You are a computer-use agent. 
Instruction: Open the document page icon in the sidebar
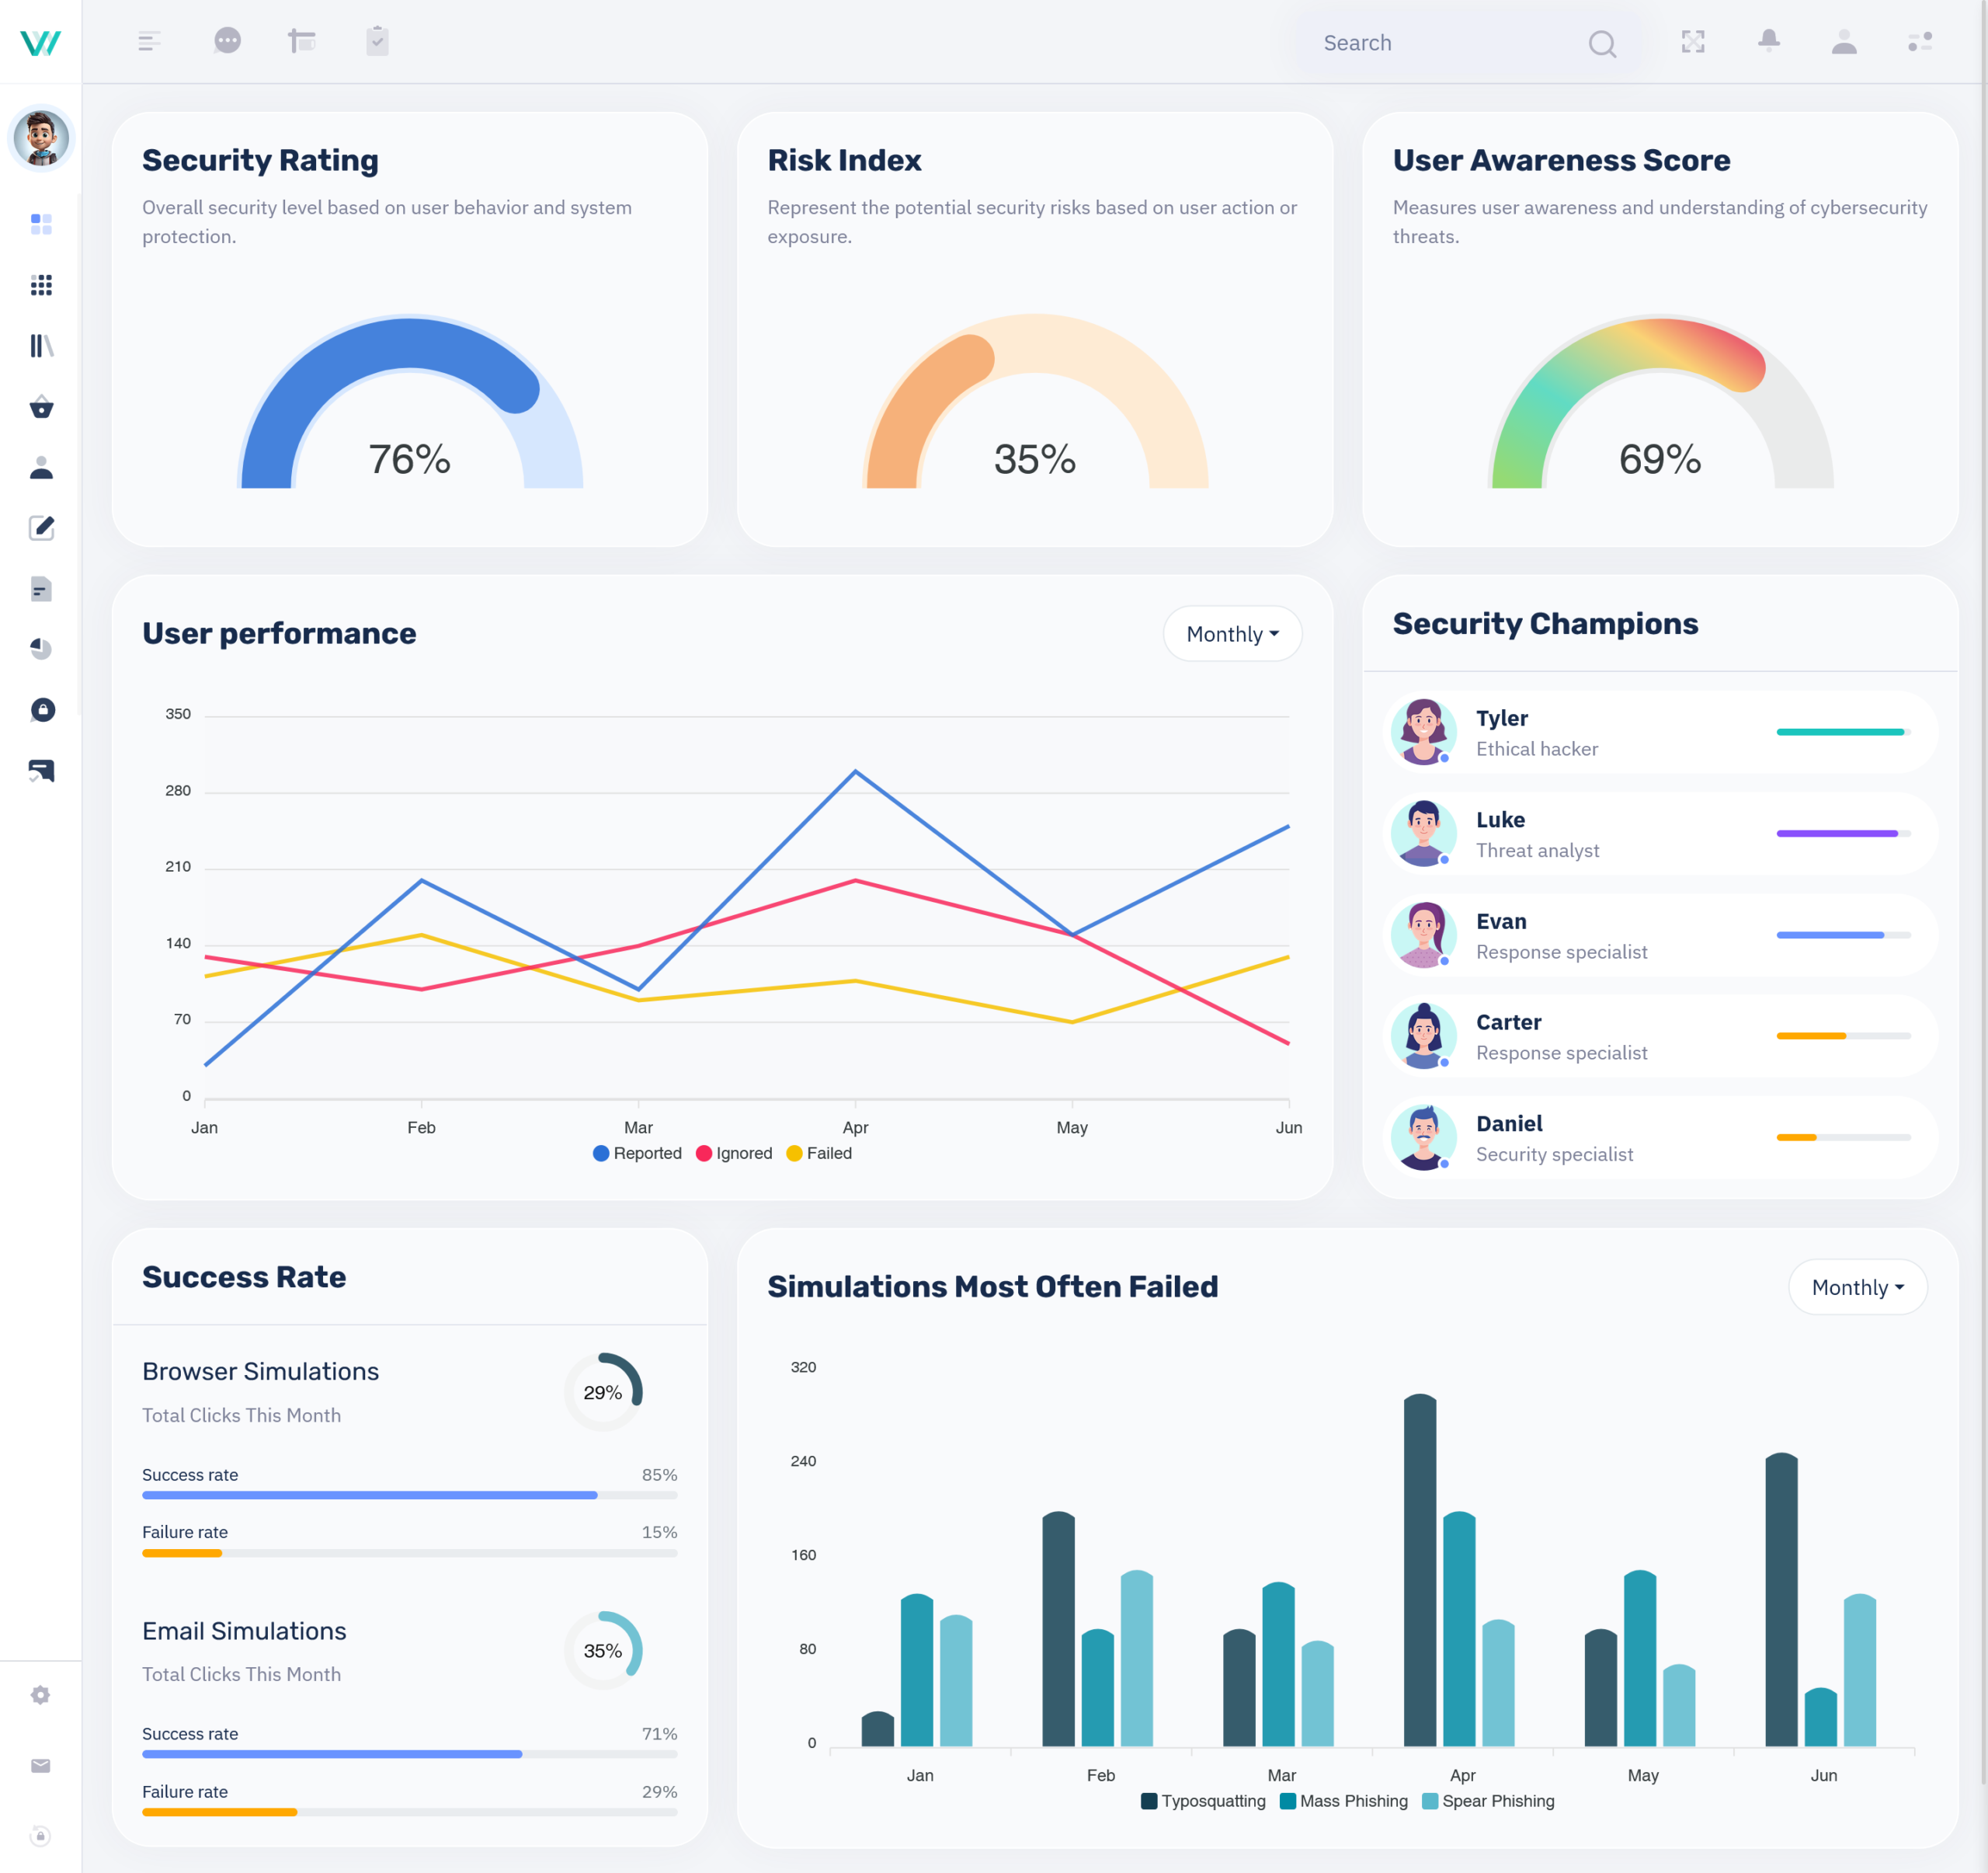tap(41, 590)
